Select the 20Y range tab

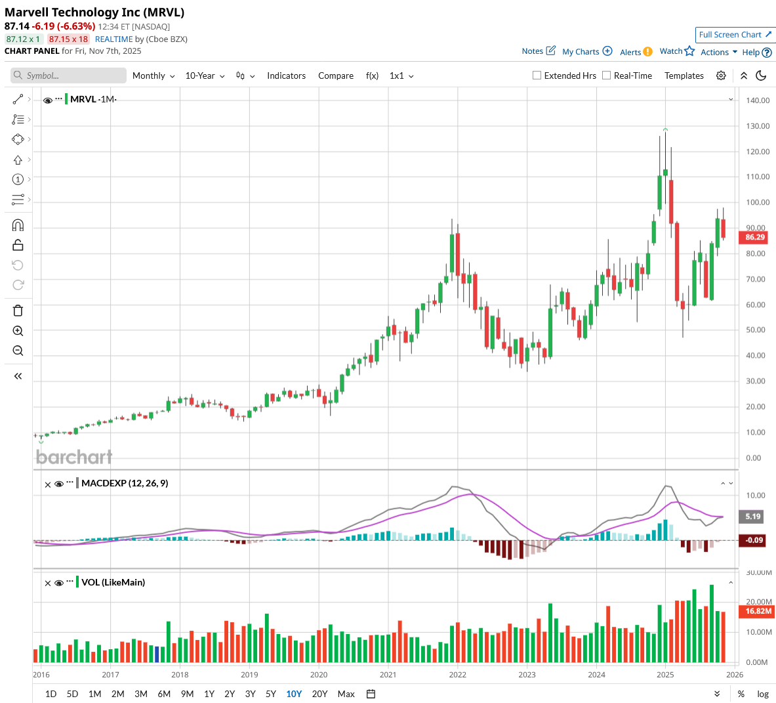click(319, 694)
